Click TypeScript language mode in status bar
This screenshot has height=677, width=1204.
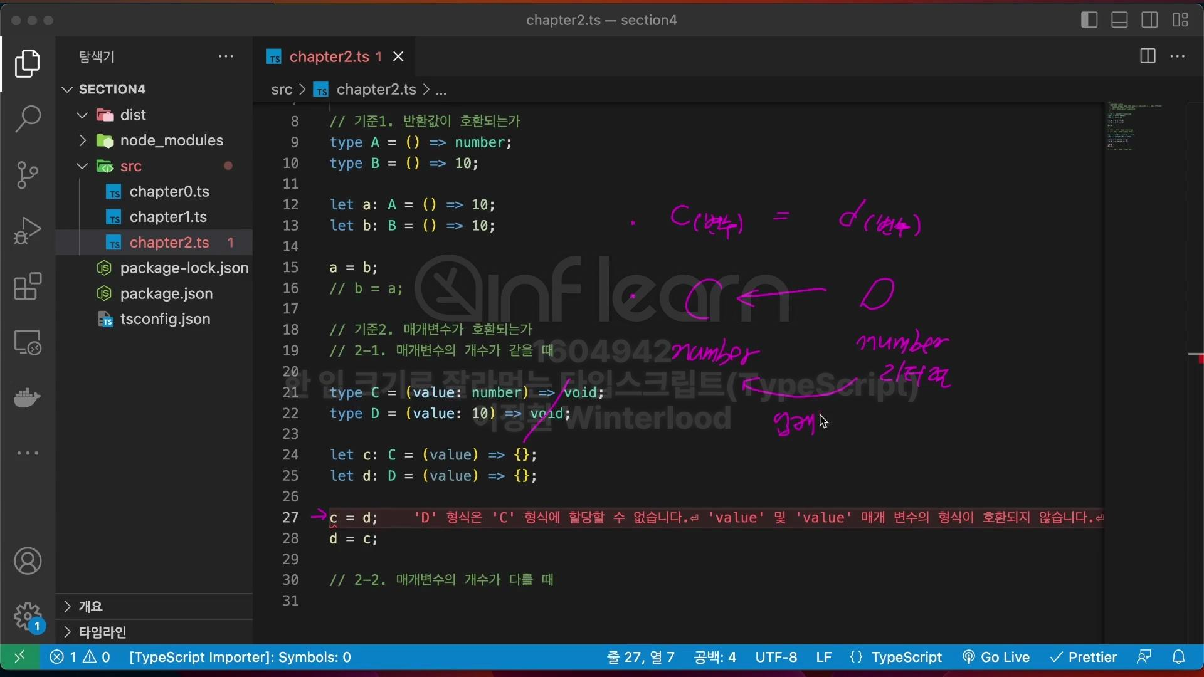[x=906, y=657]
